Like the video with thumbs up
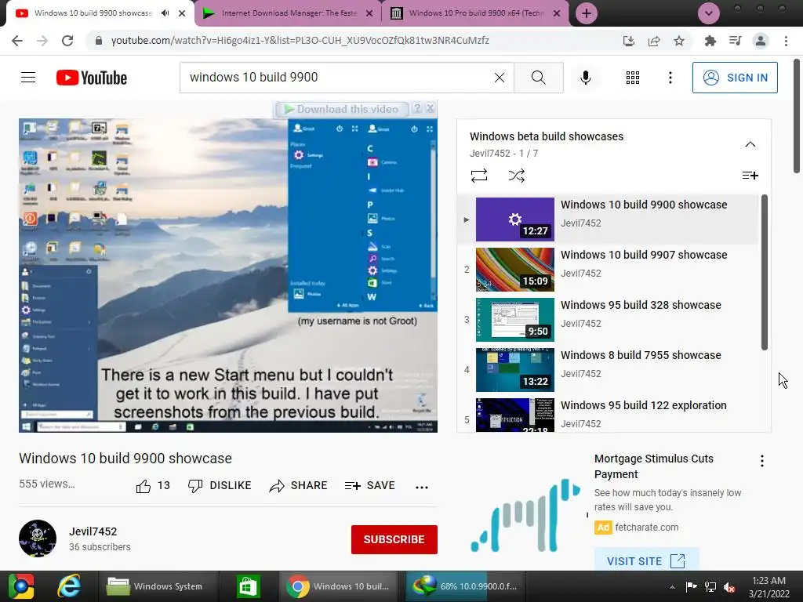Image resolution: width=803 pixels, height=602 pixels. click(153, 485)
